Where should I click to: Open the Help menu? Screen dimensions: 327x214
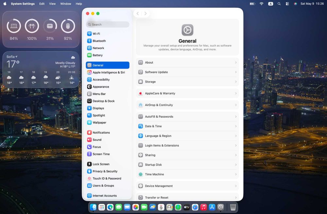[x=79, y=4]
